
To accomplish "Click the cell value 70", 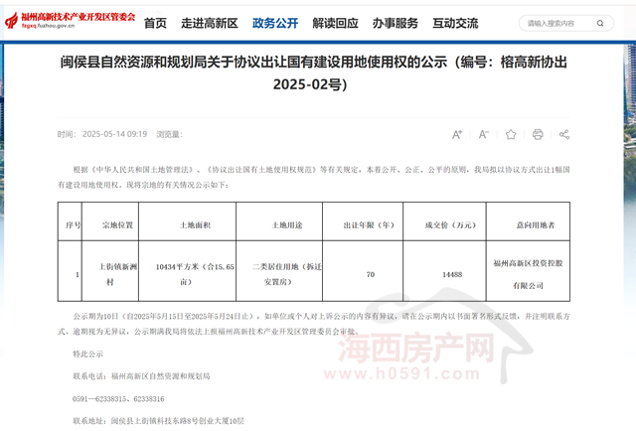I will [x=371, y=274].
